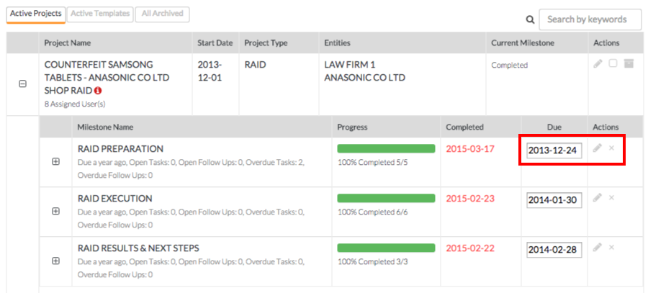Tick the project row checkbox
This screenshot has width=648, height=293.
pos(613,64)
